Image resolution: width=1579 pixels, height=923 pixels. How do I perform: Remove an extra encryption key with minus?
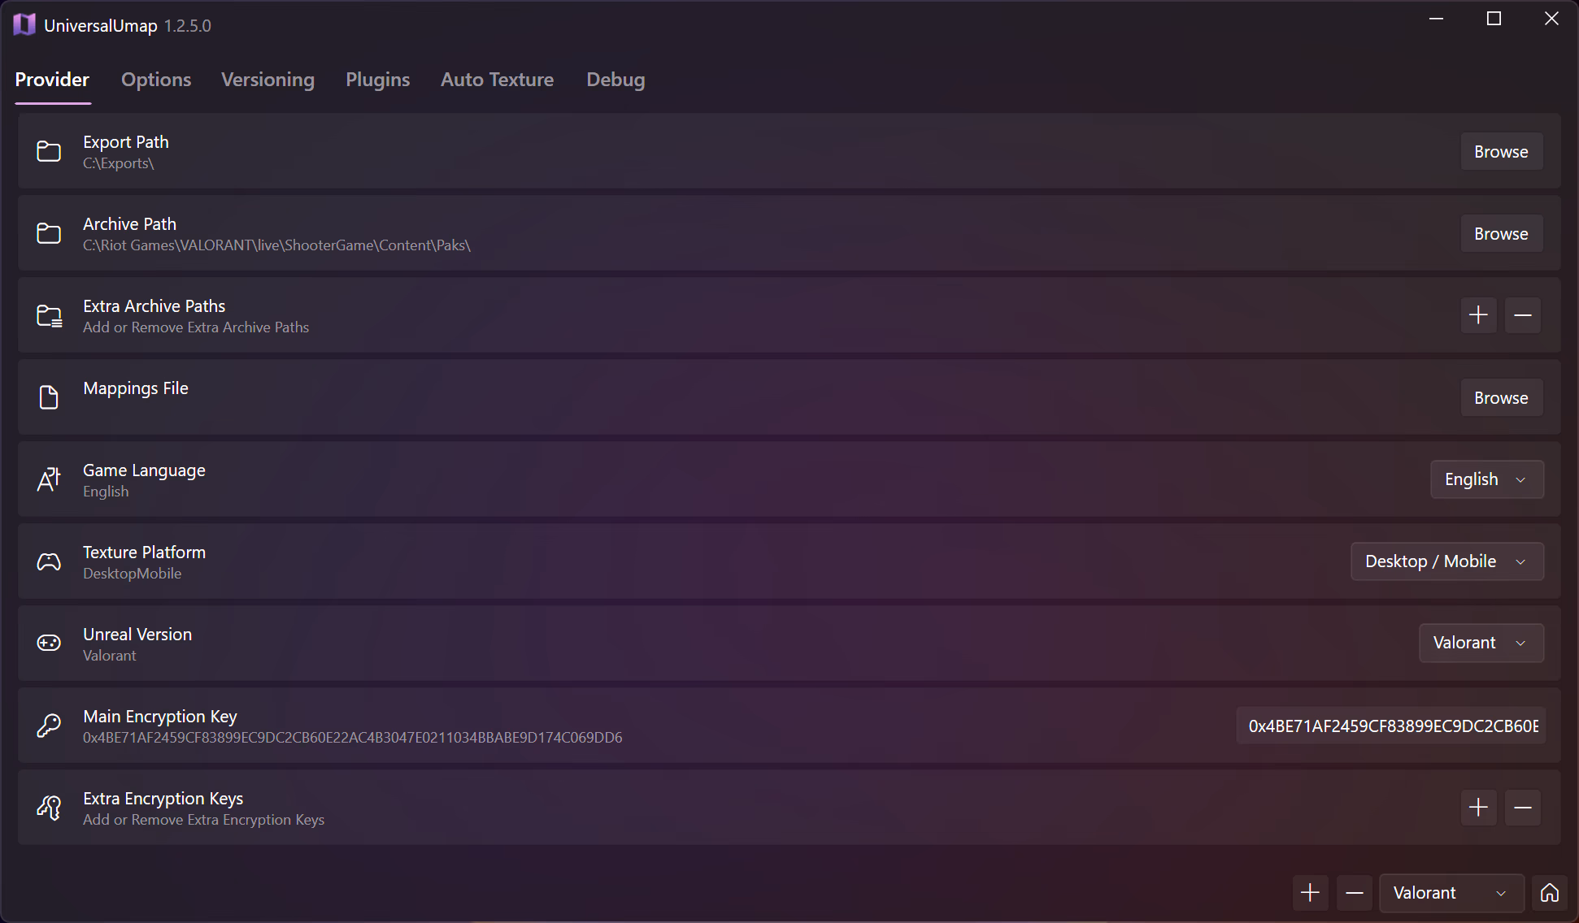pyautogui.click(x=1523, y=807)
